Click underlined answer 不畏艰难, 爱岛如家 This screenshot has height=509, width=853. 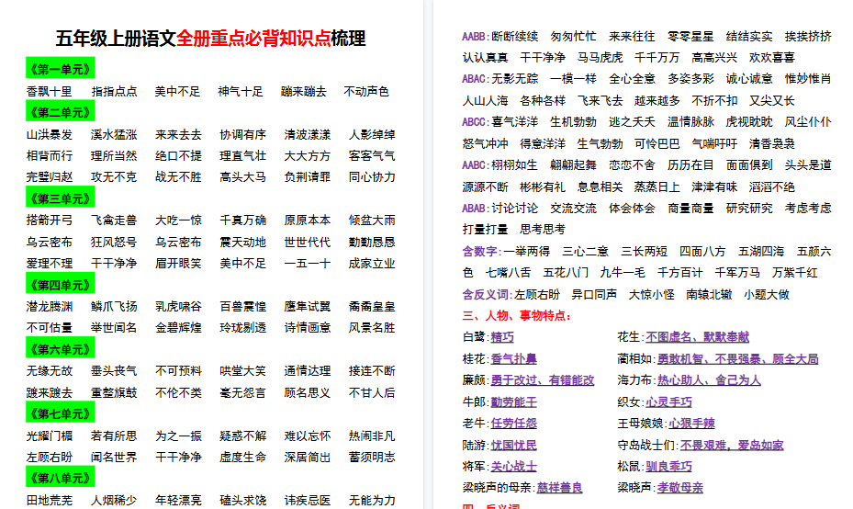732,445
